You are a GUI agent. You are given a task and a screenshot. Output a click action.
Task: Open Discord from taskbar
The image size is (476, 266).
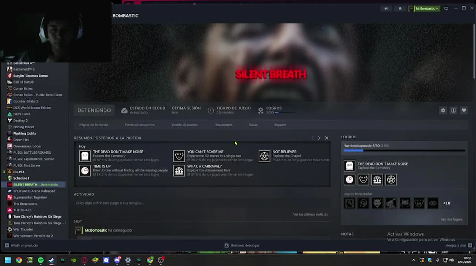(117, 260)
